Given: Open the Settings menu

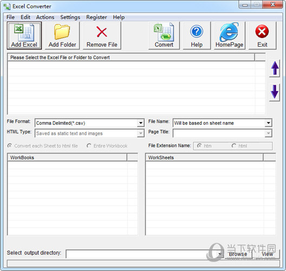Looking at the screenshot, I should click(x=70, y=17).
